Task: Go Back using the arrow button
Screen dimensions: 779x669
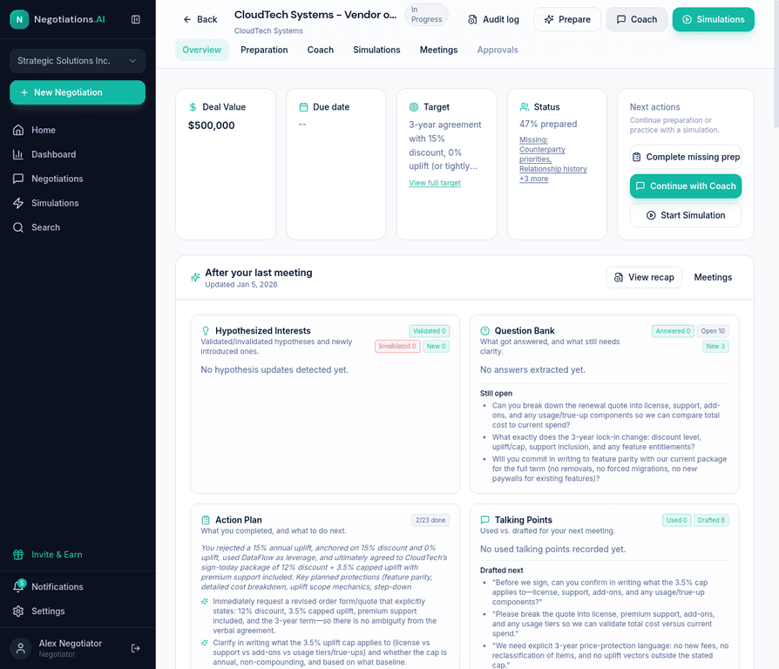Action: 200,19
